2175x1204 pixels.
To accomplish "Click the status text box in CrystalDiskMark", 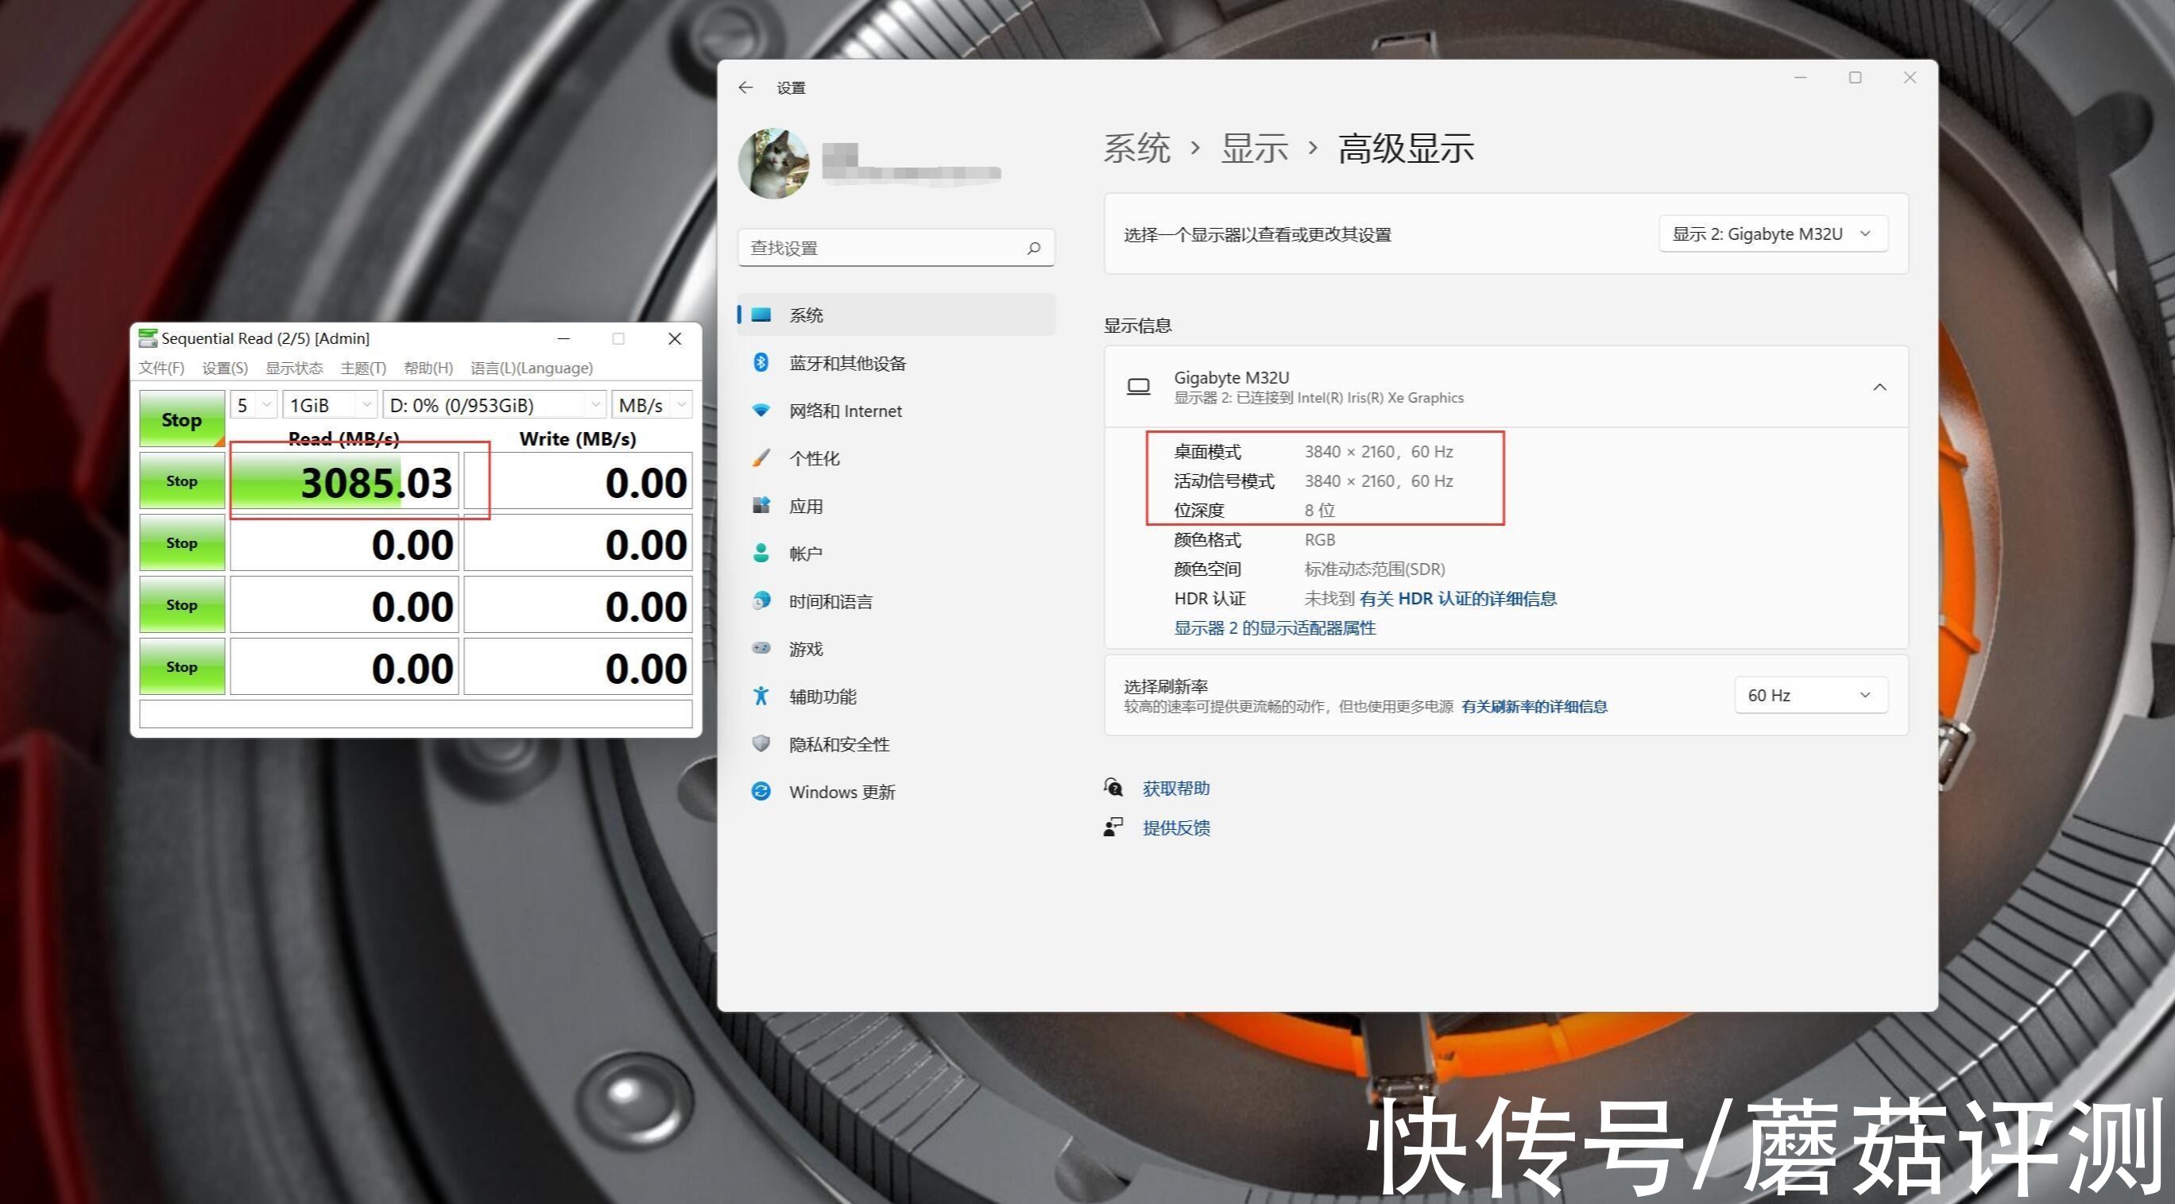I will point(416,714).
